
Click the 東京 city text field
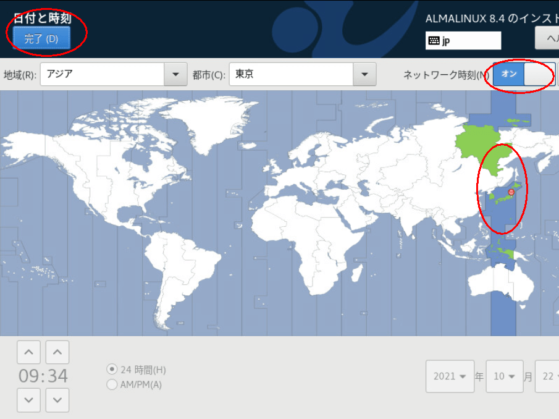tap(292, 74)
